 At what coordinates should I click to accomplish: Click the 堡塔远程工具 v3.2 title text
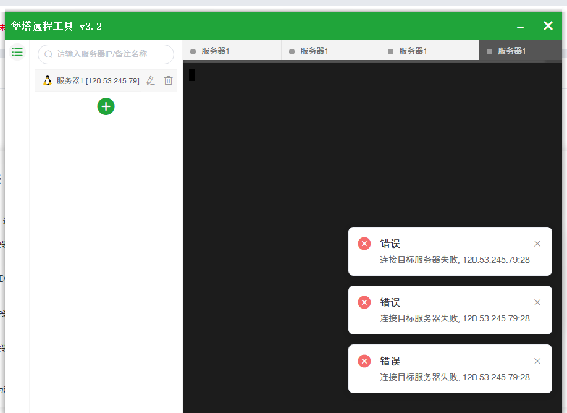pos(56,26)
